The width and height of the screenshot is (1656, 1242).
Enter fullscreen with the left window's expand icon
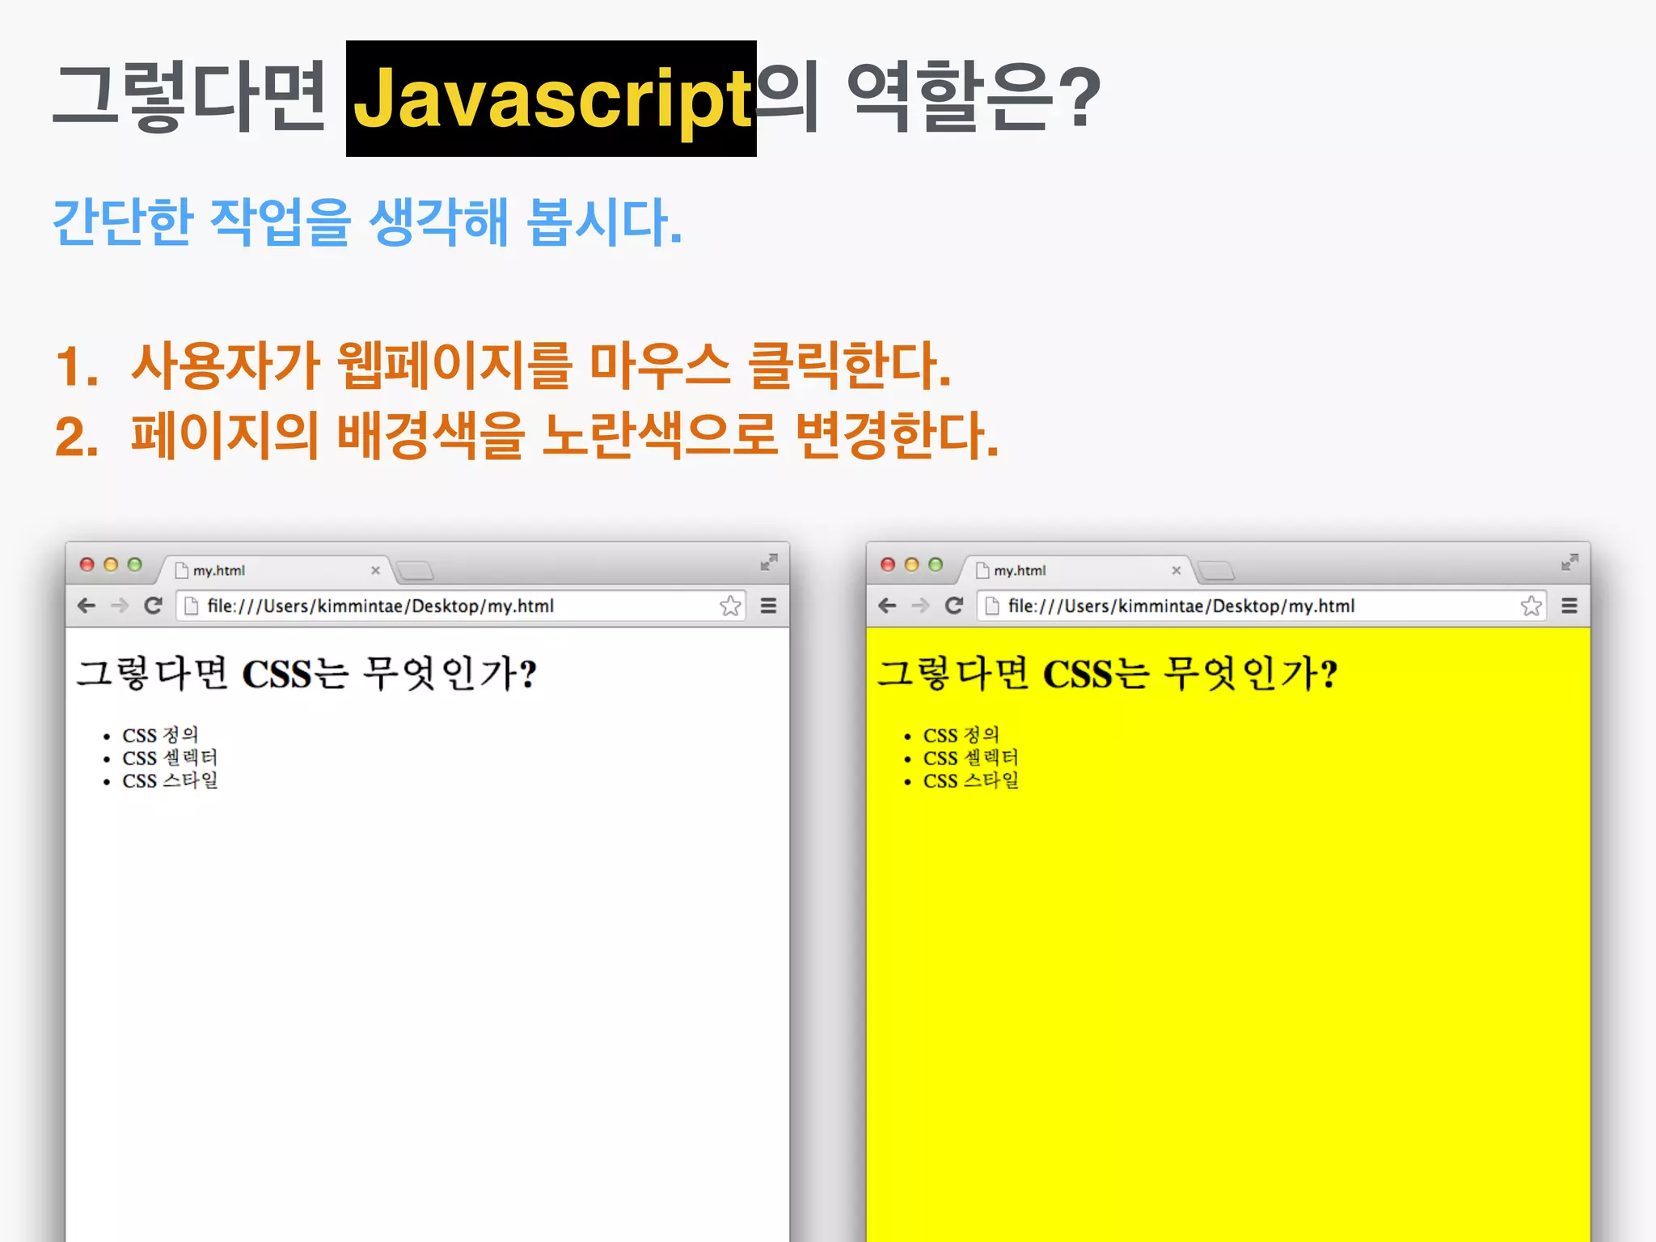pos(768,563)
